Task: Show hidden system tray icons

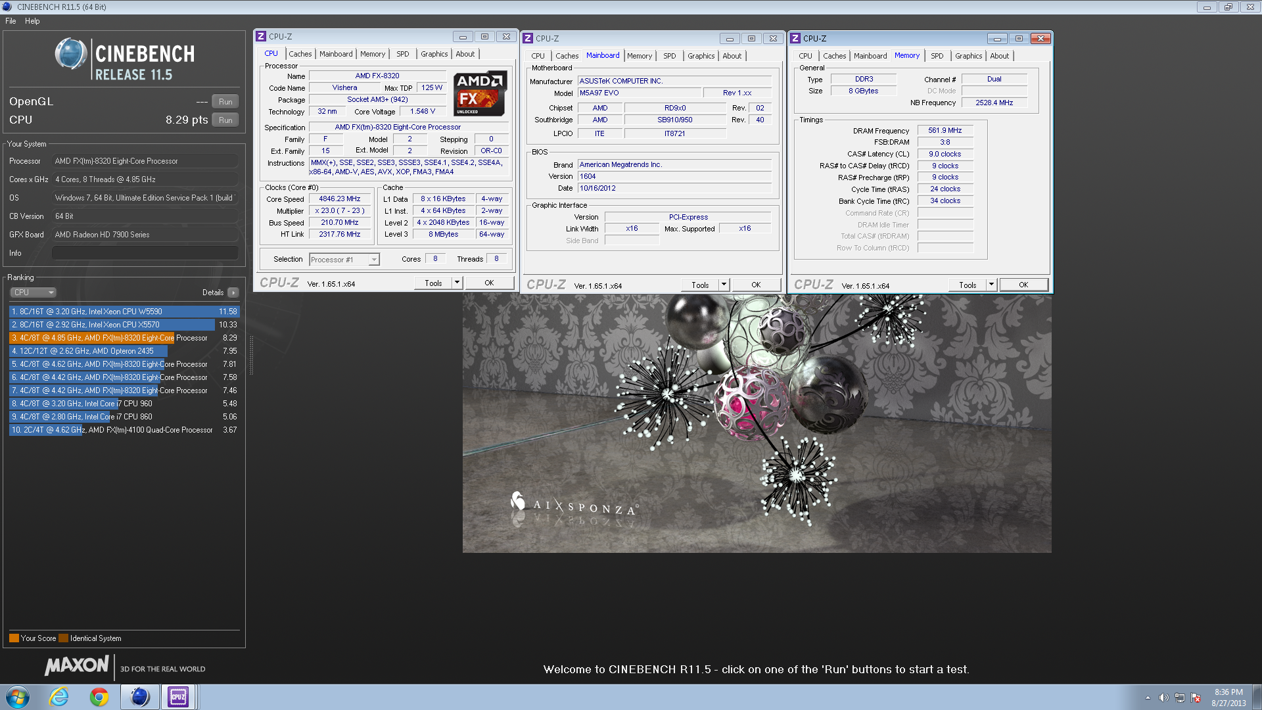Action: pos(1148,698)
